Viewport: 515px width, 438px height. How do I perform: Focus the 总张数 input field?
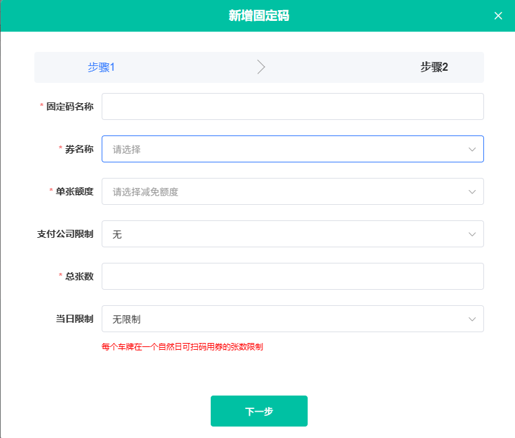tap(293, 276)
